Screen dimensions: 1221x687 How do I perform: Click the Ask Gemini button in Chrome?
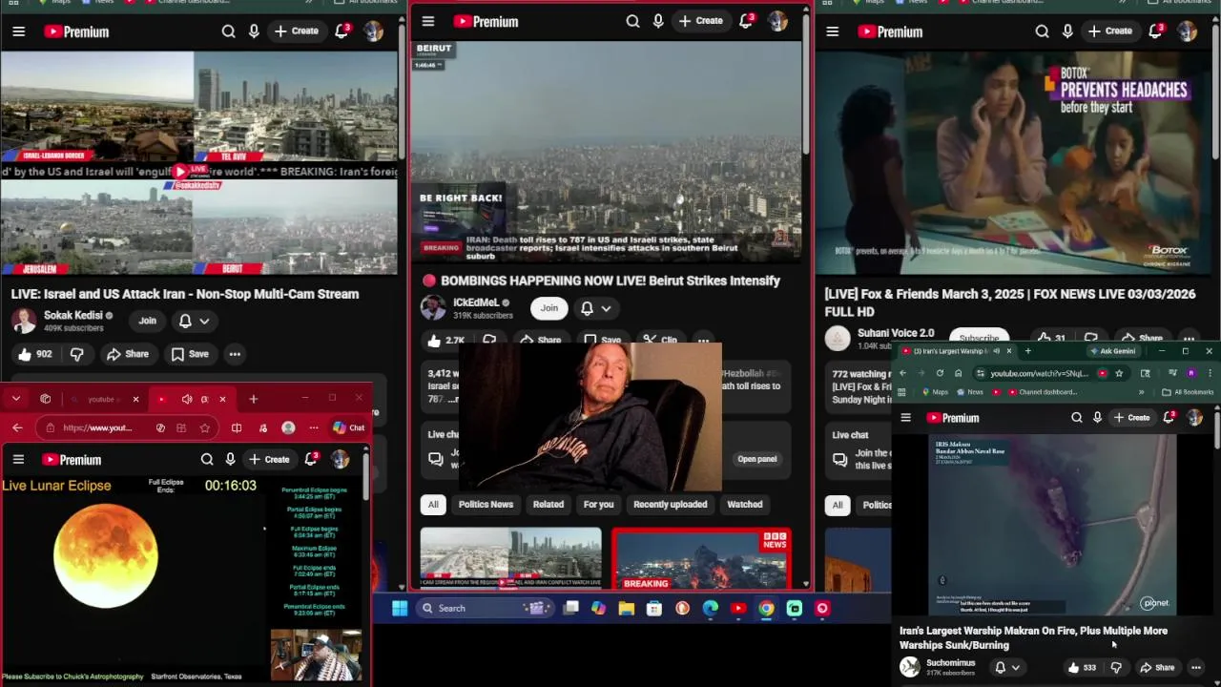point(1112,351)
